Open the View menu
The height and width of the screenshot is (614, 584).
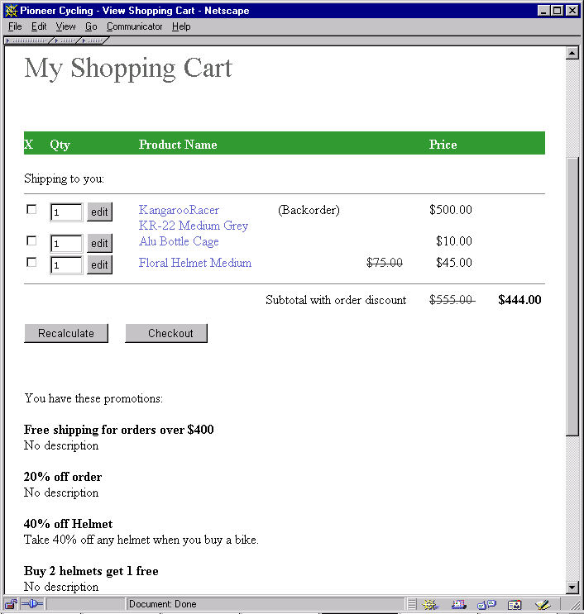tap(65, 26)
